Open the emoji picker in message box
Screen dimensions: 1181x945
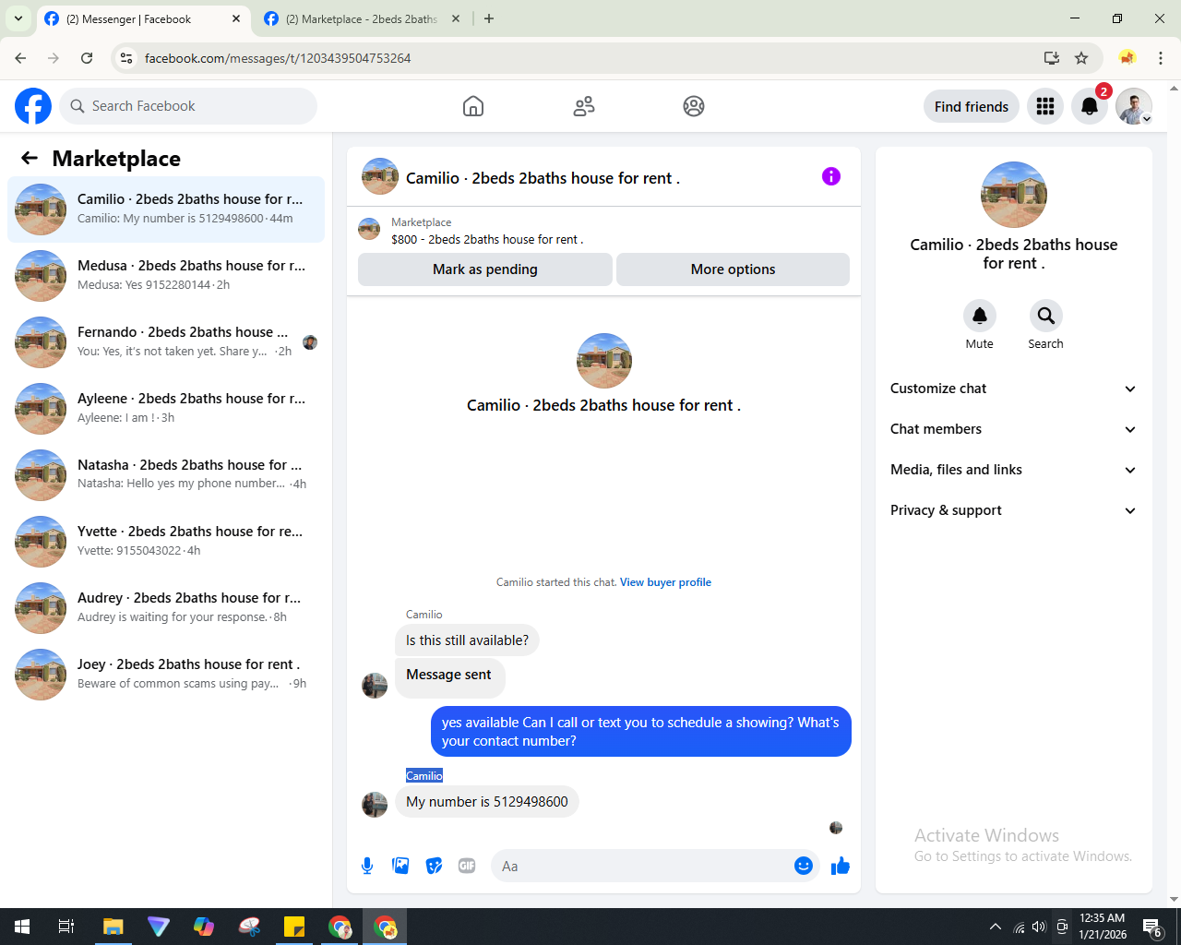click(804, 866)
